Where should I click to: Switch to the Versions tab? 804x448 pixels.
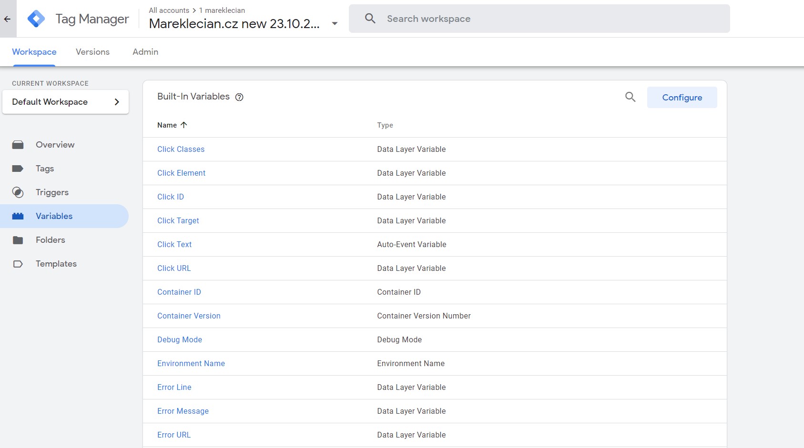[x=92, y=52]
